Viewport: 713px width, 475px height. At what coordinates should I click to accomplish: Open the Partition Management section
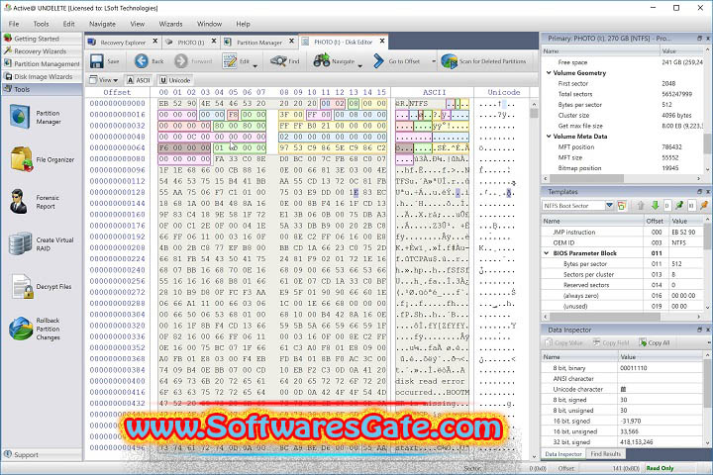pos(42,64)
